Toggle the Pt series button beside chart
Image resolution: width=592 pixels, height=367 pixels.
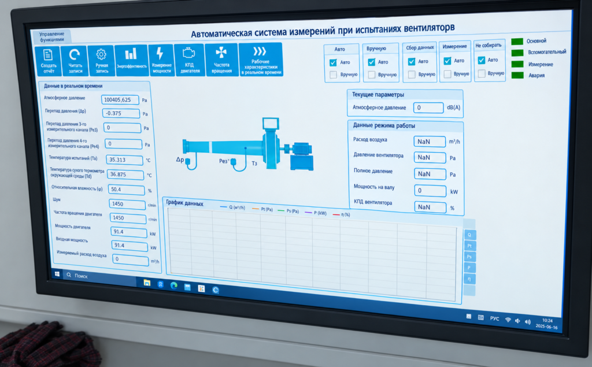tap(469, 246)
